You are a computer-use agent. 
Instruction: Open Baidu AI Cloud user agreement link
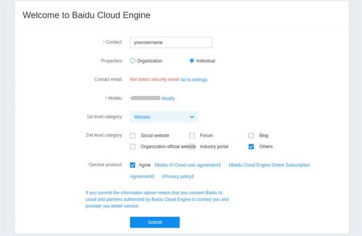coord(187,165)
